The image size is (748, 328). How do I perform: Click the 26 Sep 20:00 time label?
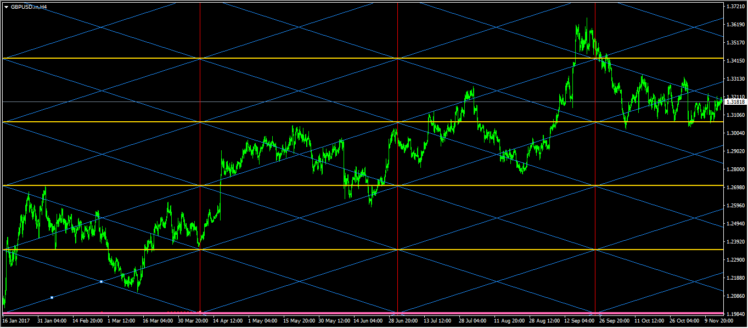pos(615,320)
